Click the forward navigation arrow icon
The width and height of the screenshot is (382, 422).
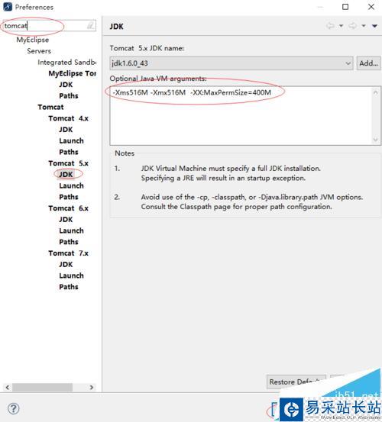point(352,26)
